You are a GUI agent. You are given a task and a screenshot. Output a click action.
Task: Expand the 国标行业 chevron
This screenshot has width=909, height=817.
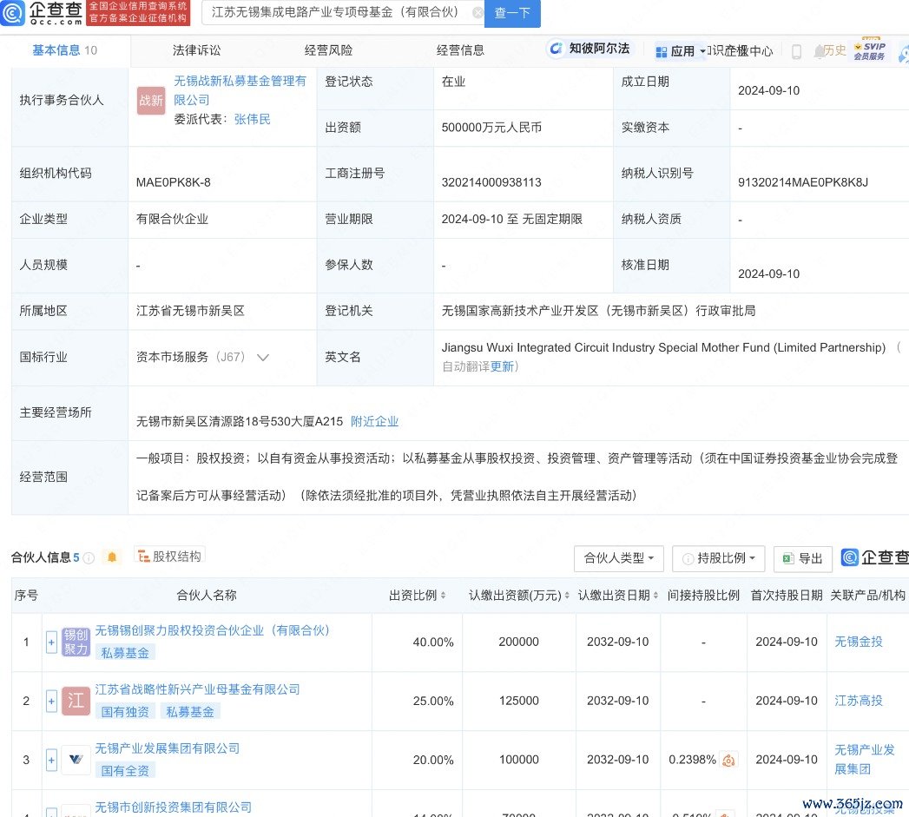262,357
